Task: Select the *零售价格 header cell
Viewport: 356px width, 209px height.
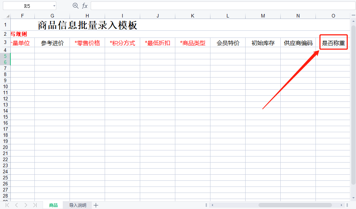Action: coord(87,43)
